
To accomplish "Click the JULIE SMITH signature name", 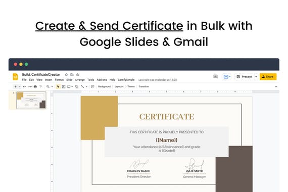I will coord(195,171).
